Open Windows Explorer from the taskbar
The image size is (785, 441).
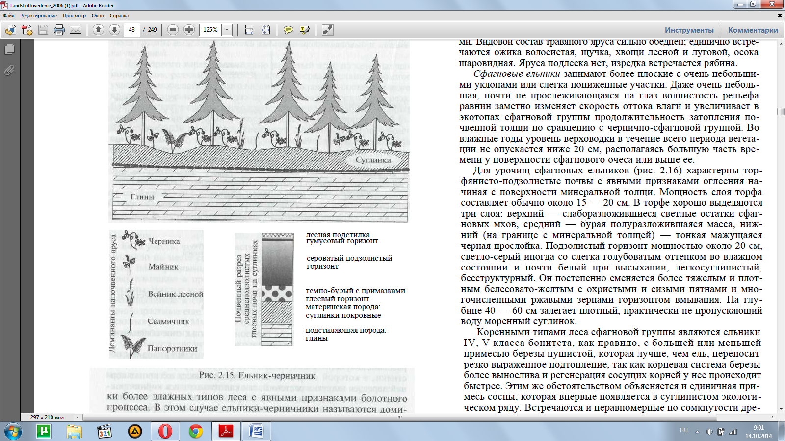74,432
